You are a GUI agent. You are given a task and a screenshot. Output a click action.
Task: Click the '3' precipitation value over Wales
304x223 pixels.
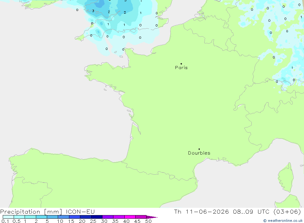click(93, 11)
